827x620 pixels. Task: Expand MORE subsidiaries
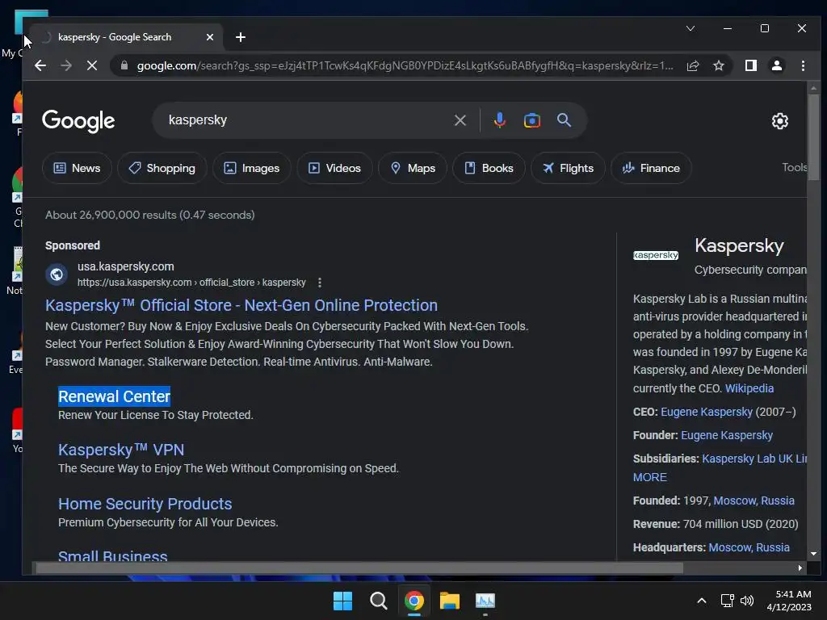click(650, 477)
